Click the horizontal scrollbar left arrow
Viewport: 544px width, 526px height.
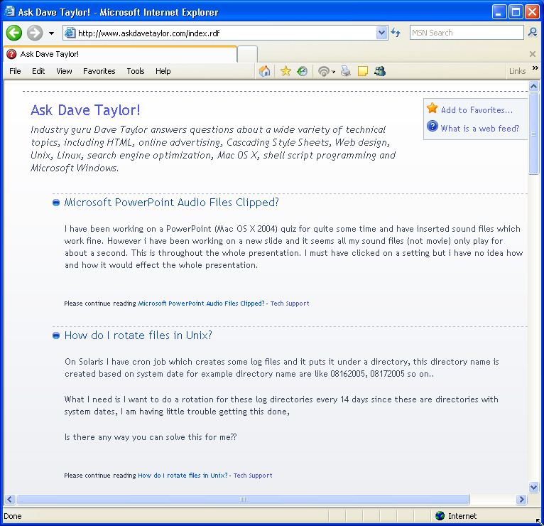coord(10,499)
